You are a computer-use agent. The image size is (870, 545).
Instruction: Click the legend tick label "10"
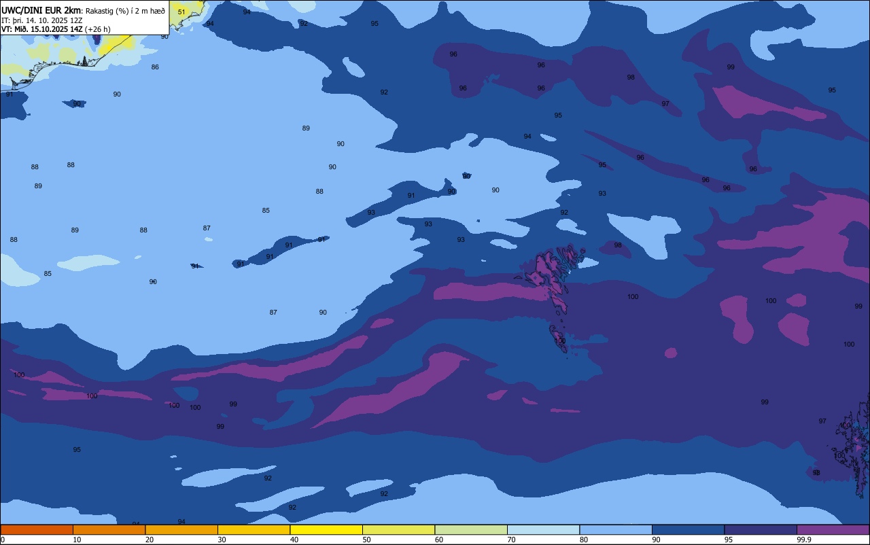tap(77, 540)
